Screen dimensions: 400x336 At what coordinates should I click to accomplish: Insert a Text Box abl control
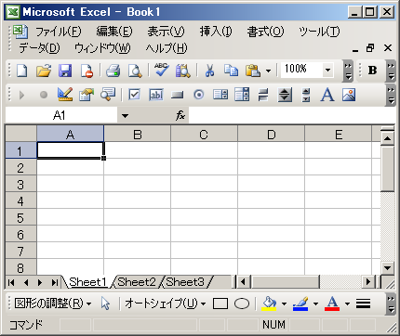[x=156, y=95]
